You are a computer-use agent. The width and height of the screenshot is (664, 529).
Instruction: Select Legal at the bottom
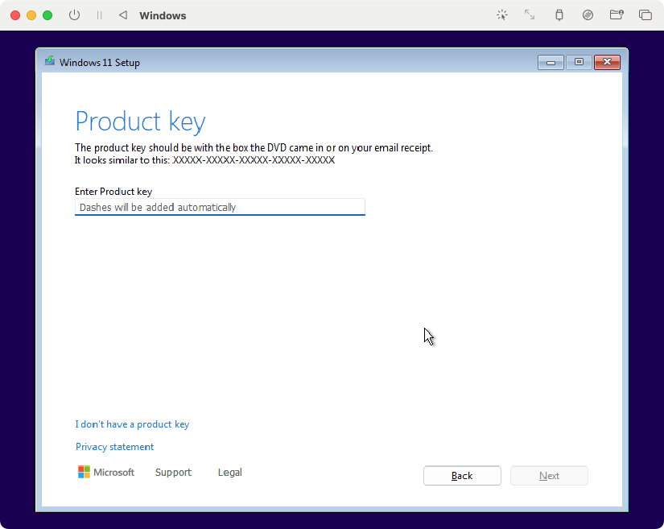tap(229, 473)
